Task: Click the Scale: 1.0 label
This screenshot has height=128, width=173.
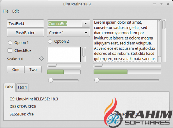Action: coord(15,59)
